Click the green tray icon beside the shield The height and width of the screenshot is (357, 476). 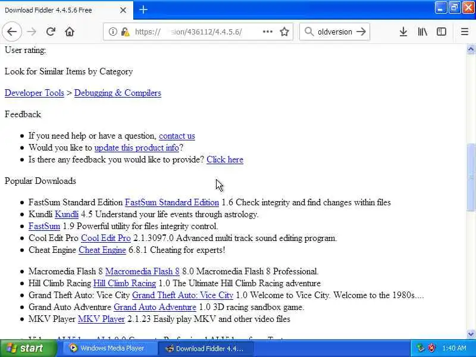pos(421,348)
